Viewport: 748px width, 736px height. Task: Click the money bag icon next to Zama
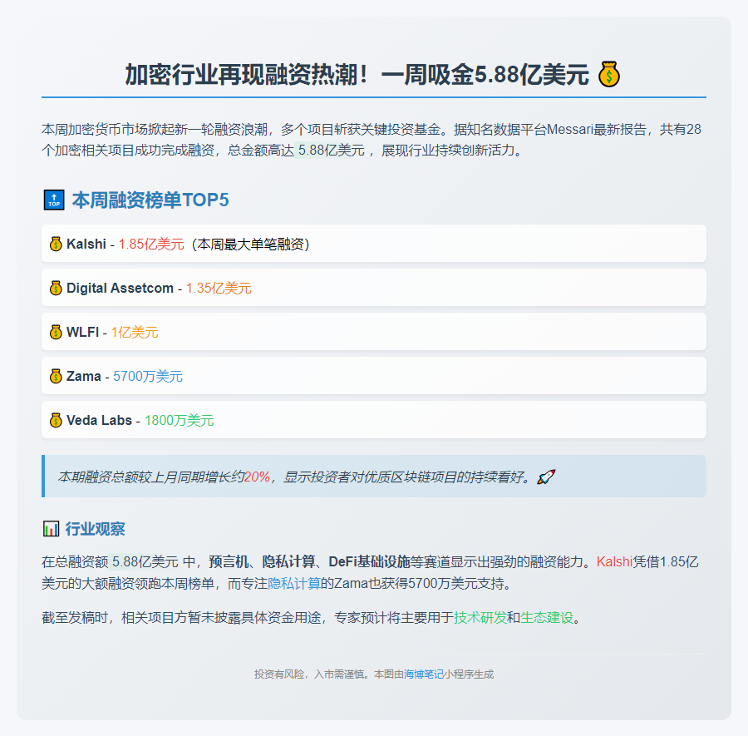coord(56,376)
